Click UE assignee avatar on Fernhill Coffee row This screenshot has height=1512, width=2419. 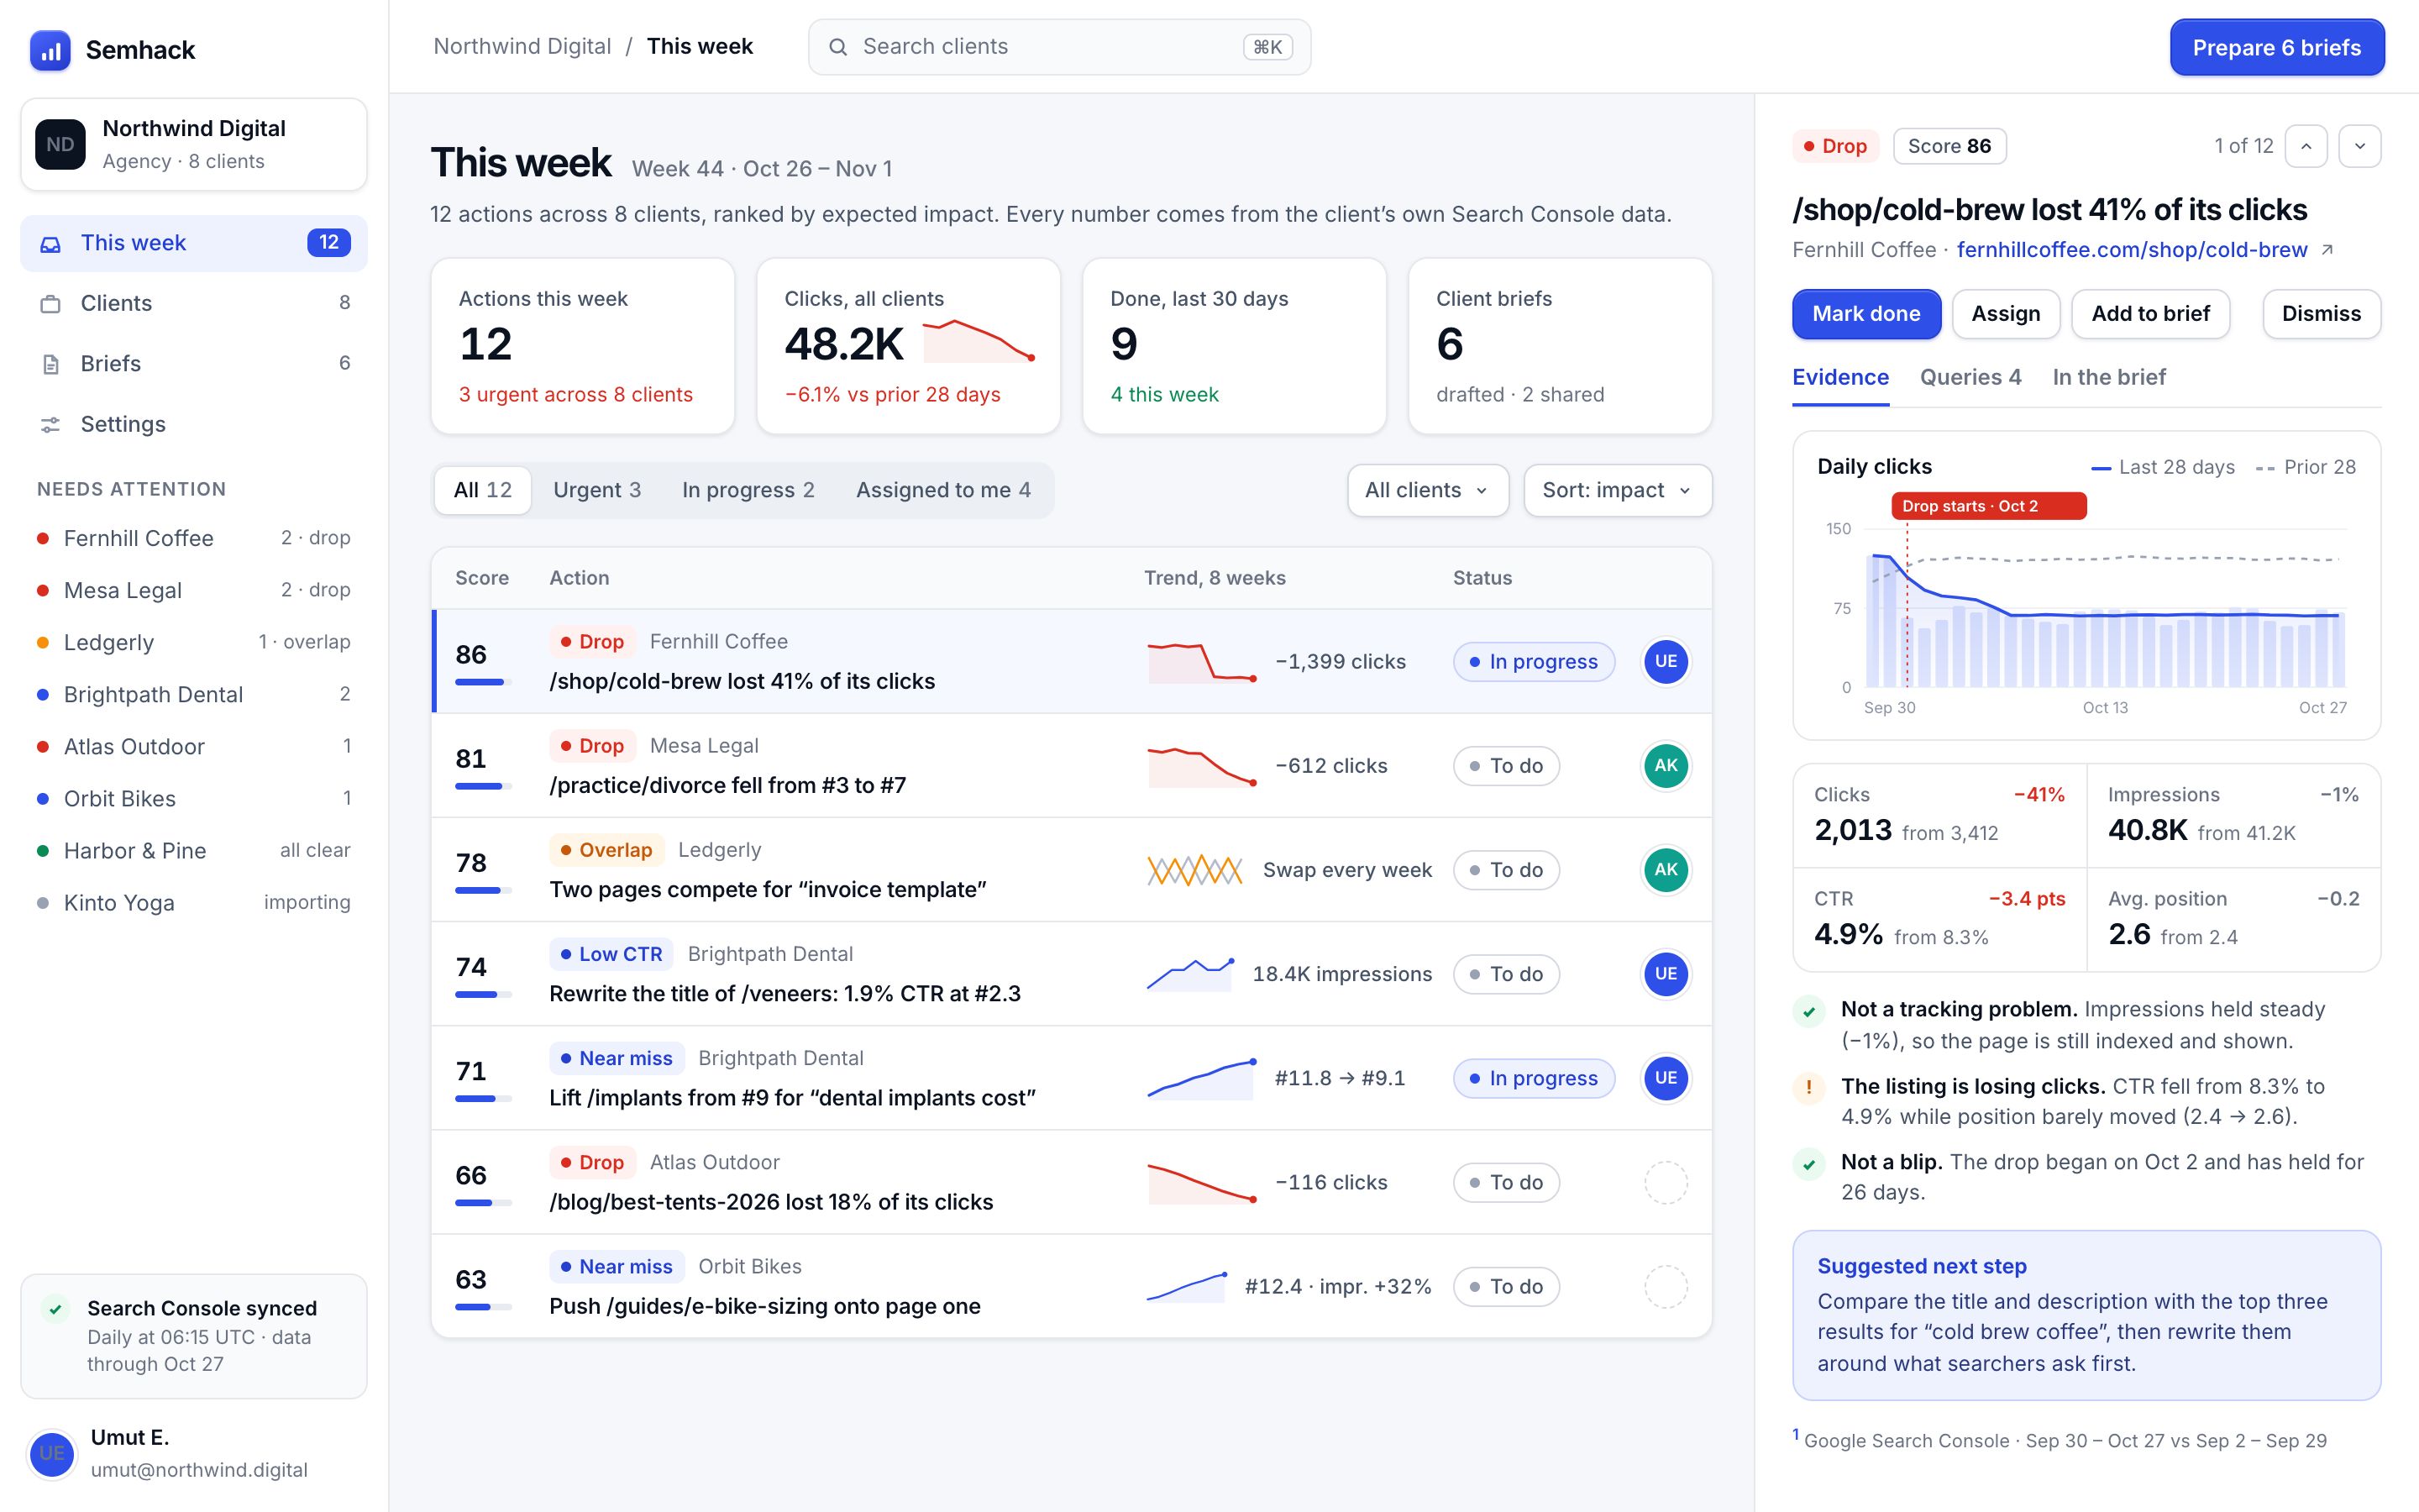pyautogui.click(x=1666, y=661)
